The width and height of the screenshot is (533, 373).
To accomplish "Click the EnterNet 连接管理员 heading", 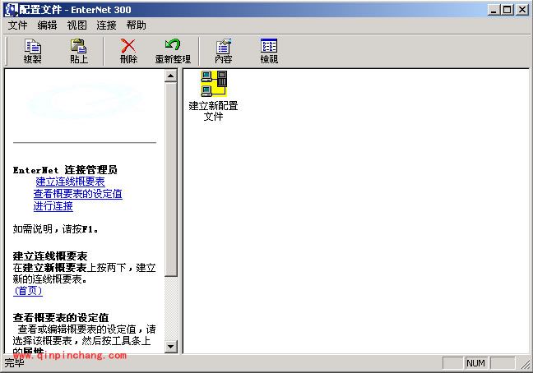I will (x=65, y=170).
